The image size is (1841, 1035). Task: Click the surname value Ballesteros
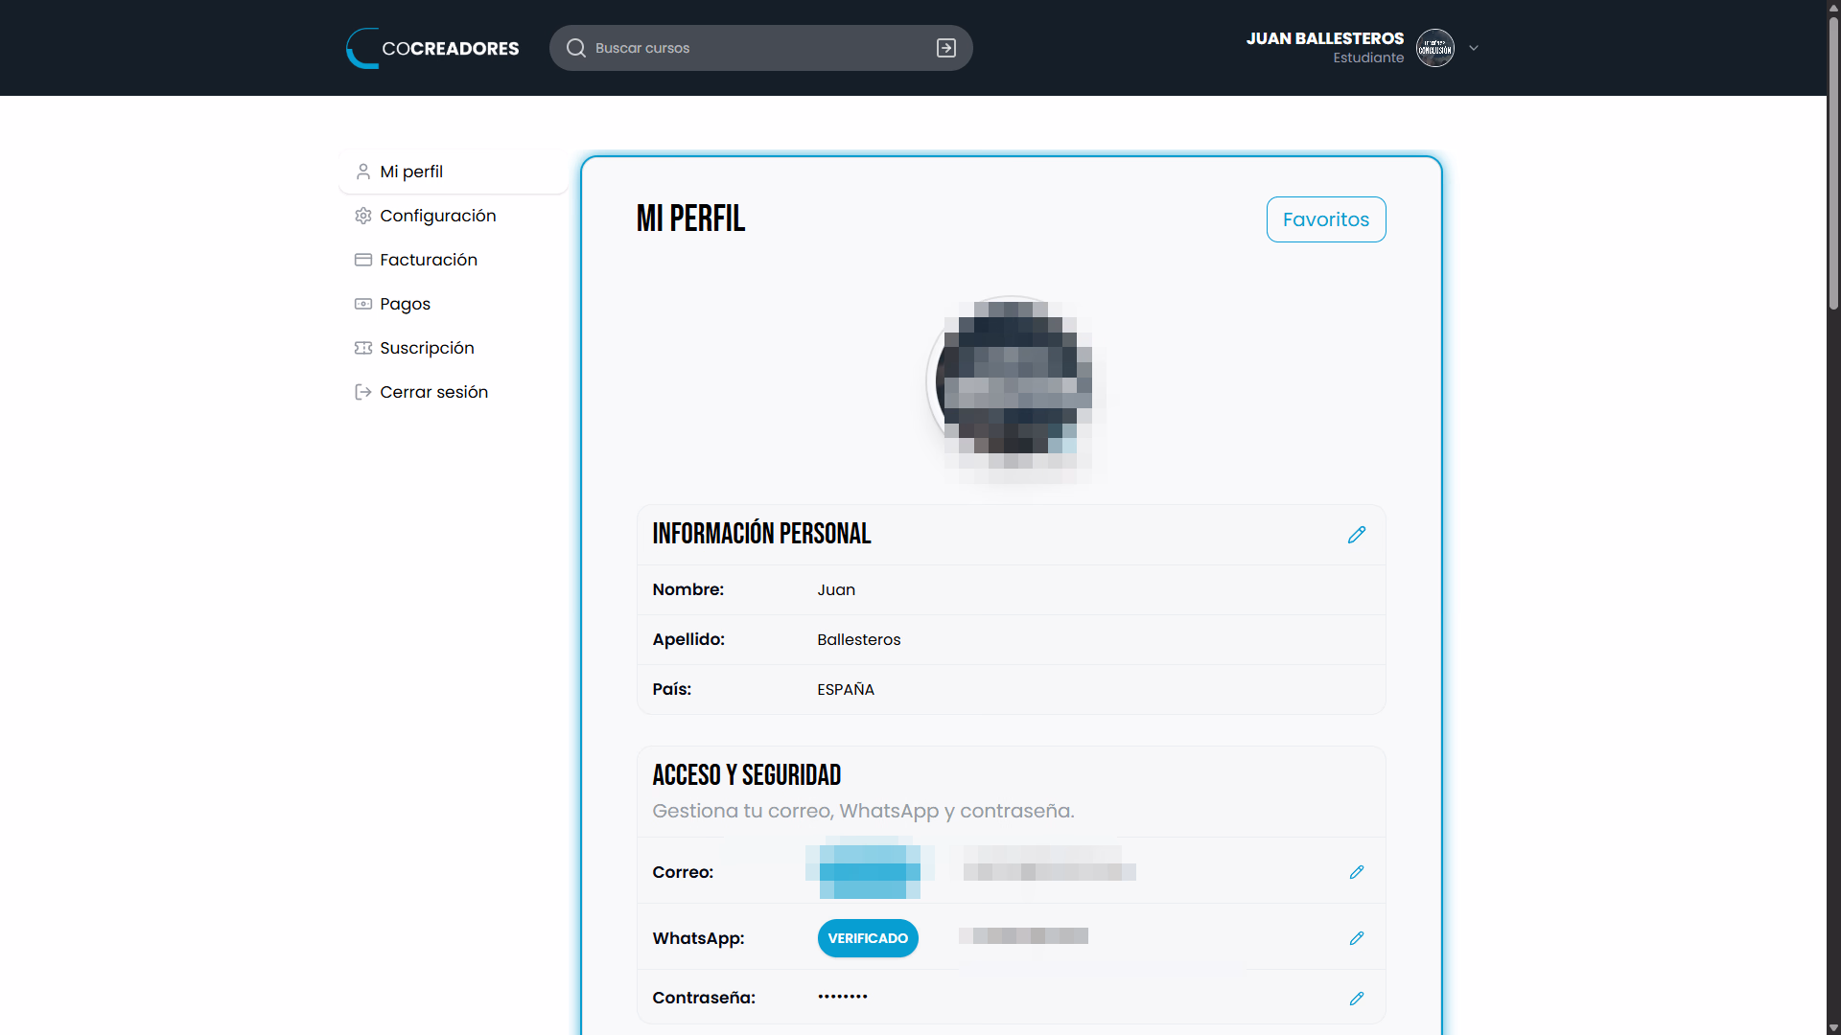click(x=859, y=639)
